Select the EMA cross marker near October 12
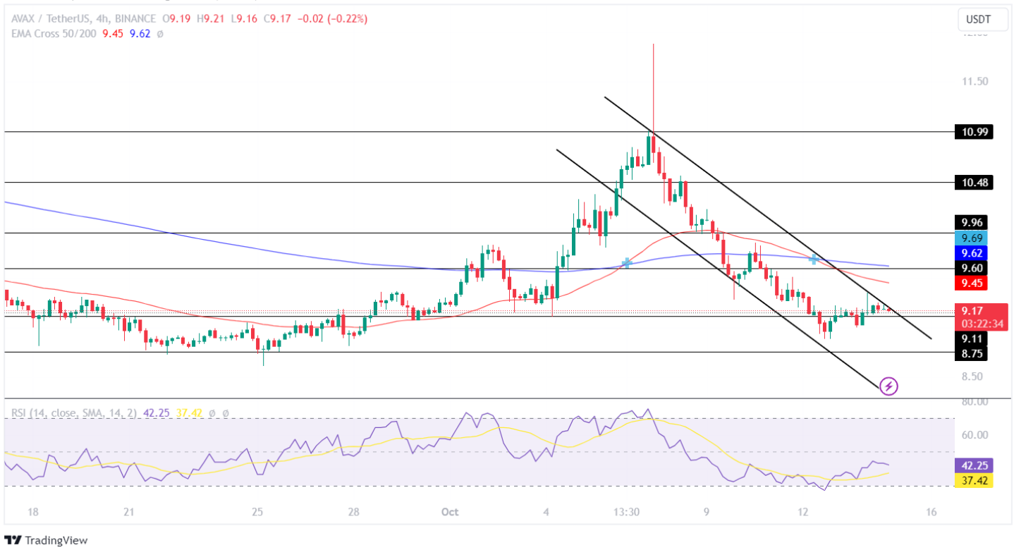The width and height of the screenshot is (1014, 550). [812, 259]
